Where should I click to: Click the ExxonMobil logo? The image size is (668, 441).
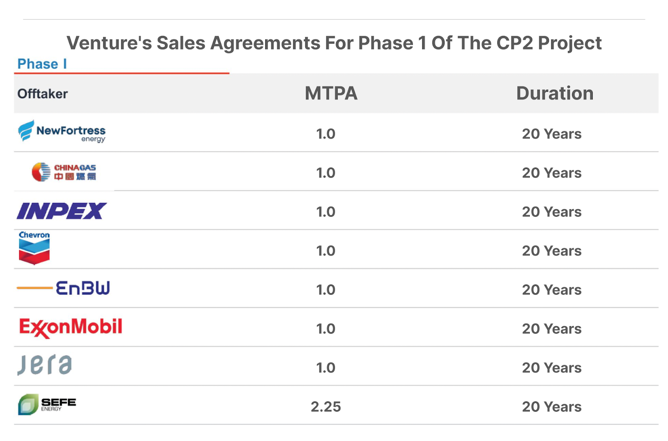click(x=71, y=327)
